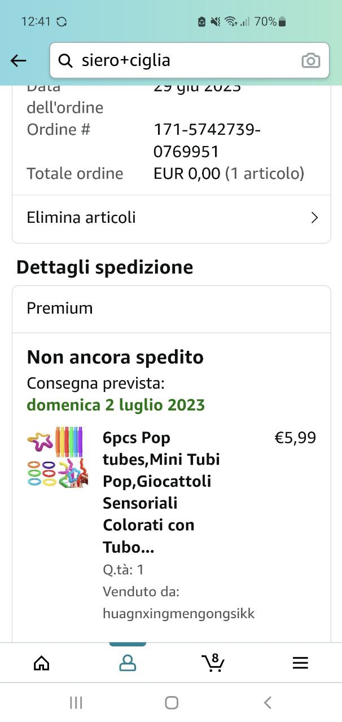The image size is (342, 722).
Task: Tap the Premium shipping label
Action: (x=60, y=309)
